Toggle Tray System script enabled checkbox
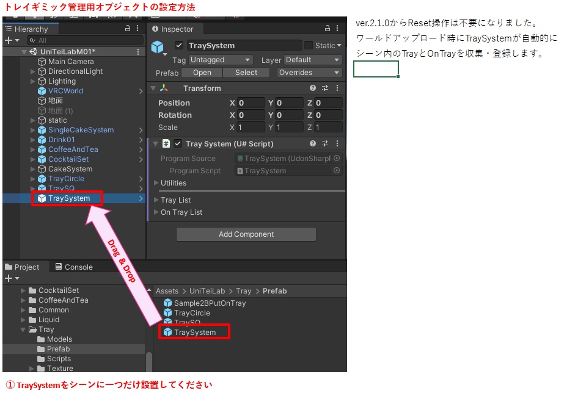The height and width of the screenshot is (396, 567). tap(178, 143)
